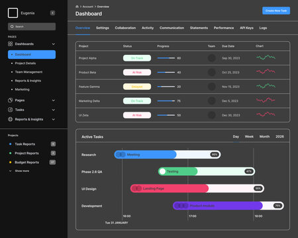
Task: Click the Project Alpha trend chart
Action: [x=266, y=58]
